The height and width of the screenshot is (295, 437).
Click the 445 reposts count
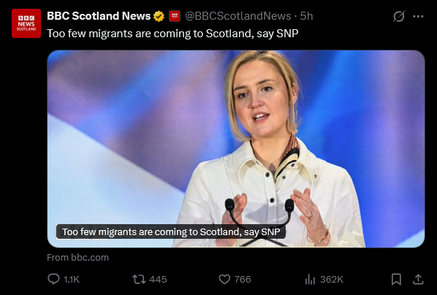158,280
